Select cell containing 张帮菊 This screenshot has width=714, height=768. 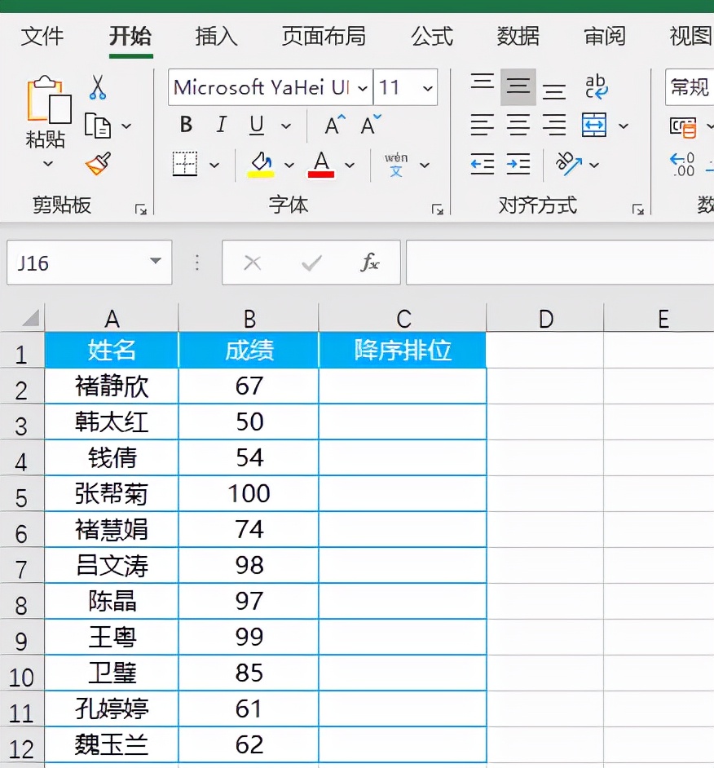pos(112,493)
